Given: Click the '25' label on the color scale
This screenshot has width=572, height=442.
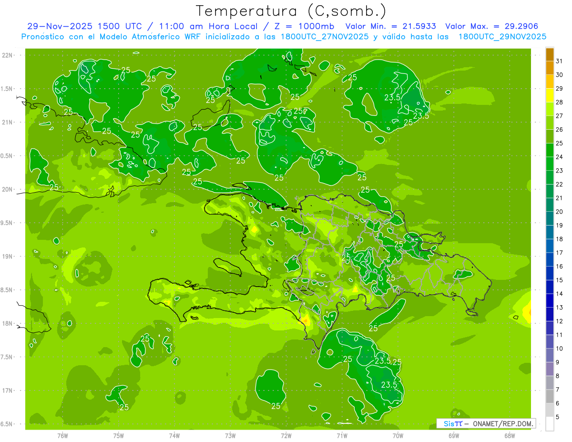Looking at the screenshot, I should [560, 143].
